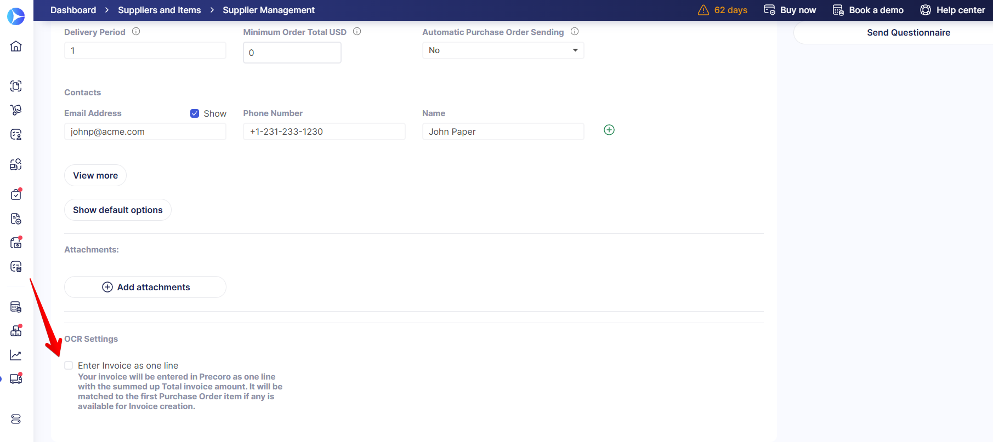Viewport: 993px width, 442px height.
Task: Open the delivery truck suppliers sidebar icon
Action: [16, 378]
